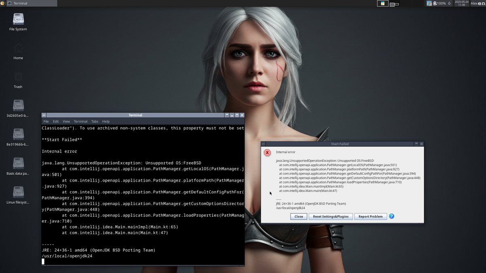486x273 pixels.
Task: Click 'getDefaultConfigPathFor' stack line in dialog
Action: 347,174
